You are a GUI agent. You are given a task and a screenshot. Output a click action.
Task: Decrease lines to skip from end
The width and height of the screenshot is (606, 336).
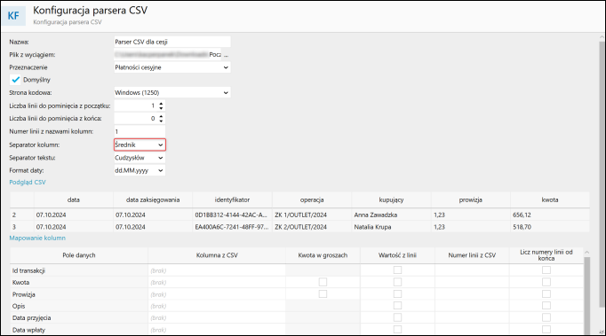coord(161,121)
